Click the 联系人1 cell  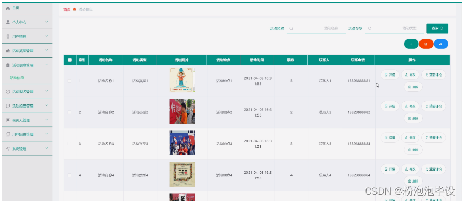pyautogui.click(x=325, y=81)
